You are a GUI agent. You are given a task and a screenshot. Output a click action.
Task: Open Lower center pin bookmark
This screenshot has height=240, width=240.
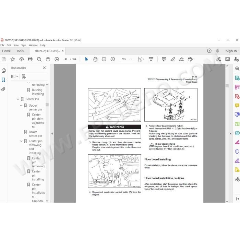click(x=35, y=134)
